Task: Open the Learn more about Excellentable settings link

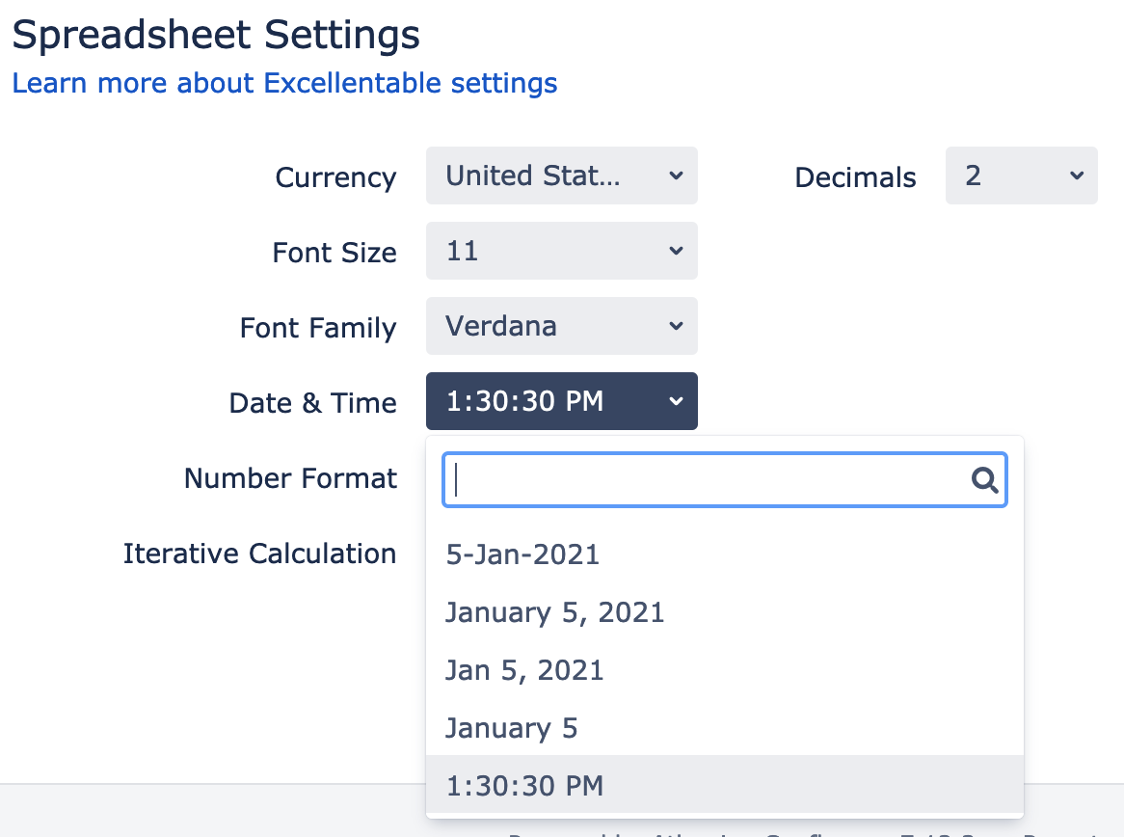Action: coord(284,83)
